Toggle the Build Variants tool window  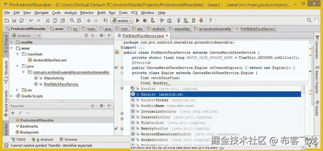(x=6, y=103)
